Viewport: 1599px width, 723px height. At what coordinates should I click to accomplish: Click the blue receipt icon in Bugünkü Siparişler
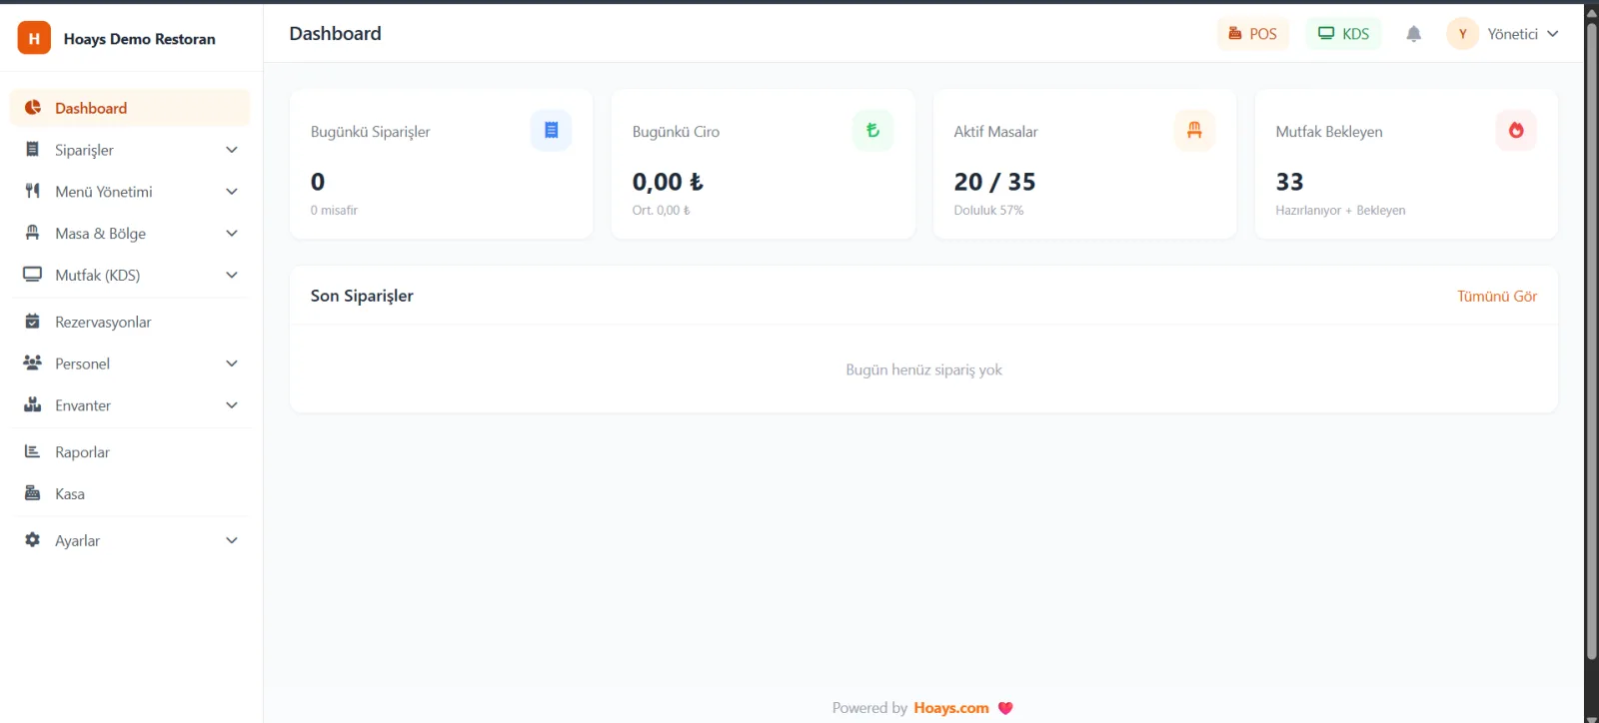click(x=551, y=130)
